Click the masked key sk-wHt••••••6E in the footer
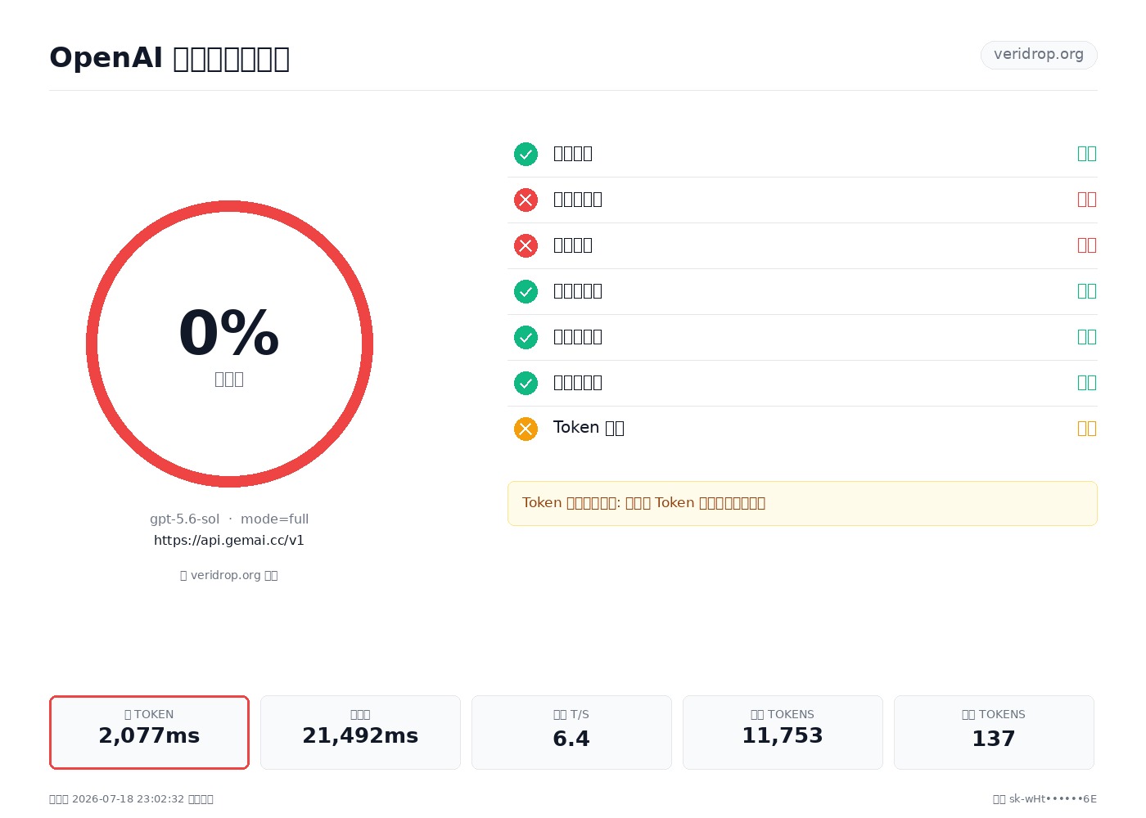This screenshot has height=818, width=1146. [x=1053, y=798]
